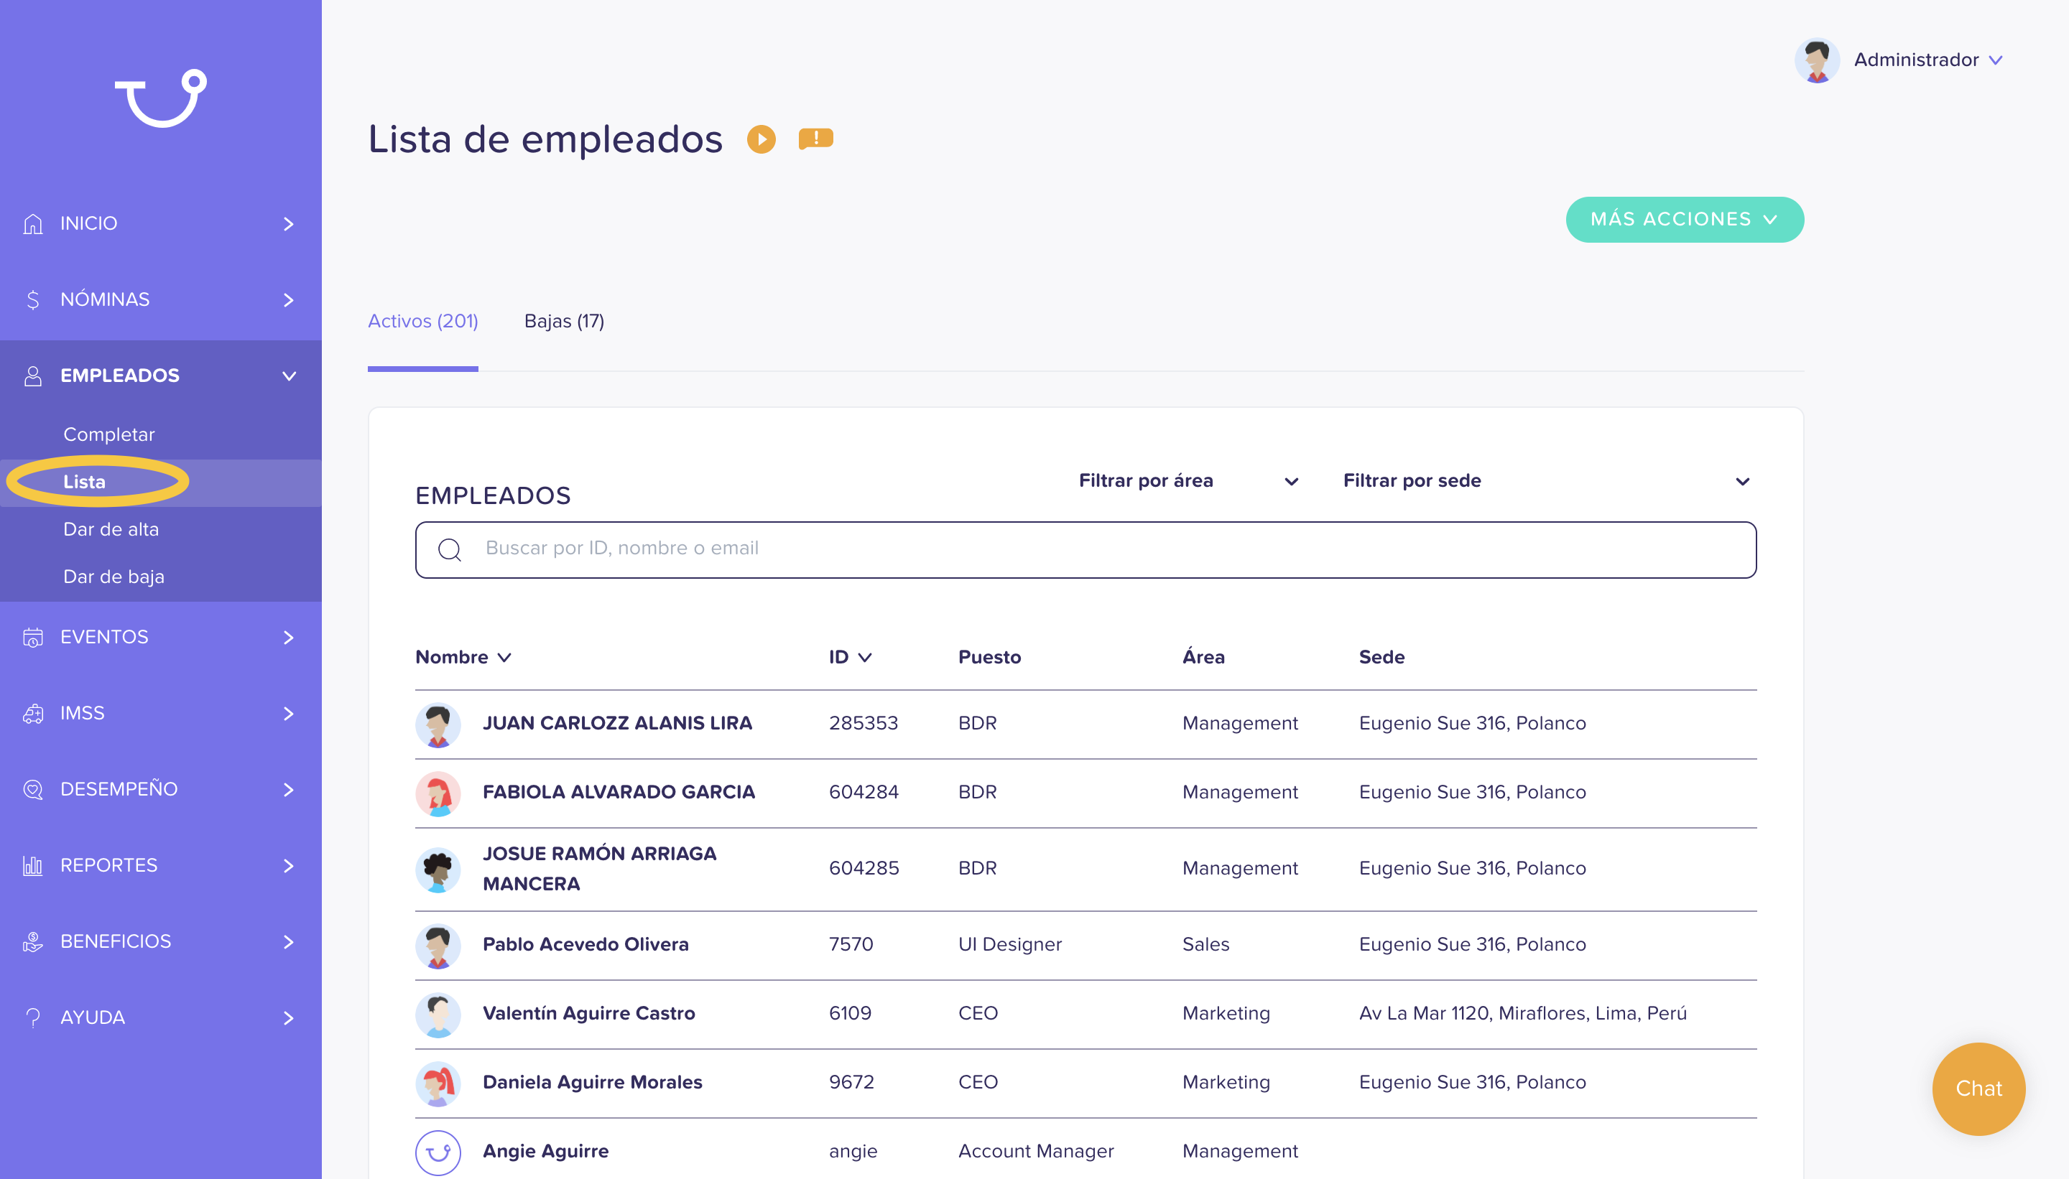Click Angie Aguirre's logo avatar
Viewport: 2069px width, 1179px height.
point(438,1152)
